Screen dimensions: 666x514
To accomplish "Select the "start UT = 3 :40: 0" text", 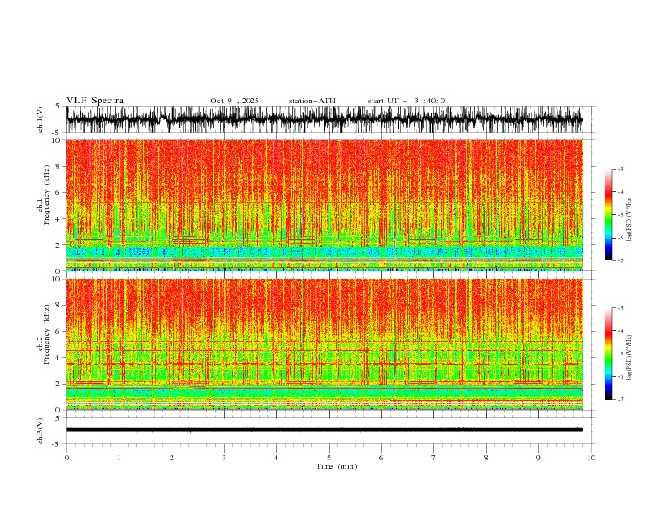I will point(406,101).
